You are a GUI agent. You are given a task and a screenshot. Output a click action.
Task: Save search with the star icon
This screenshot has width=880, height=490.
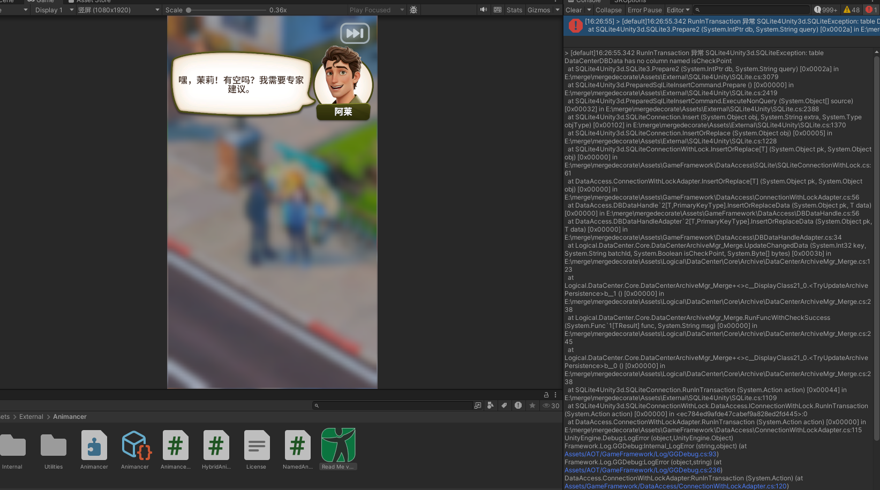(532, 405)
